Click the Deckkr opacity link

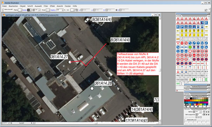(53, 10)
